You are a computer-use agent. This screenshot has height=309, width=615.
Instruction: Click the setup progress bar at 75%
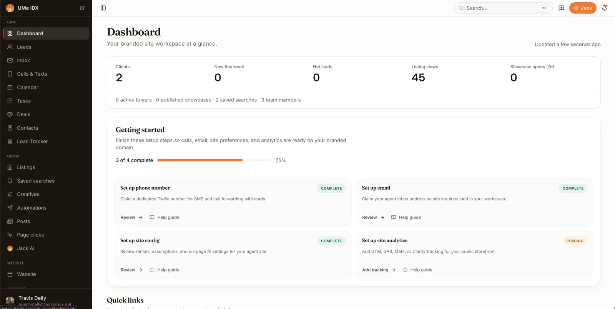coord(214,160)
